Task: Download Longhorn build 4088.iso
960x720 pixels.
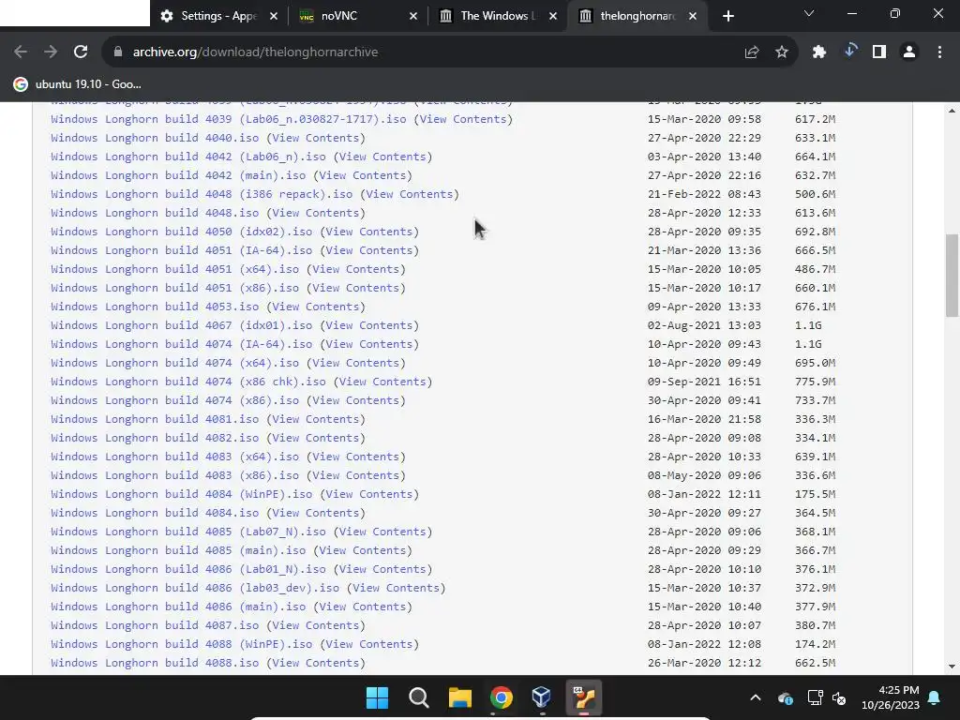Action: (155, 663)
